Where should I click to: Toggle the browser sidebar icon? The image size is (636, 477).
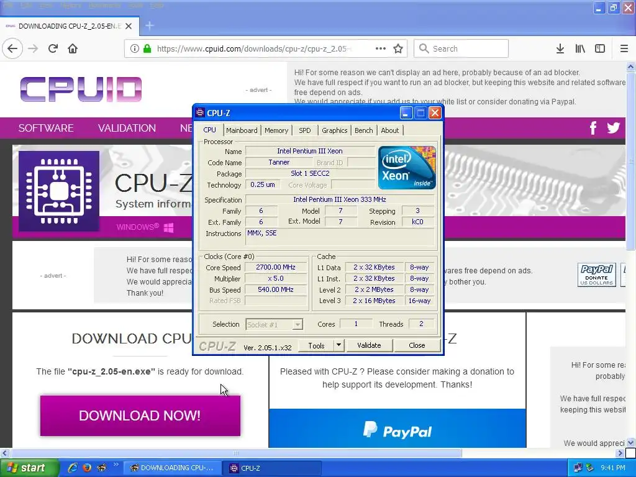[x=600, y=48]
